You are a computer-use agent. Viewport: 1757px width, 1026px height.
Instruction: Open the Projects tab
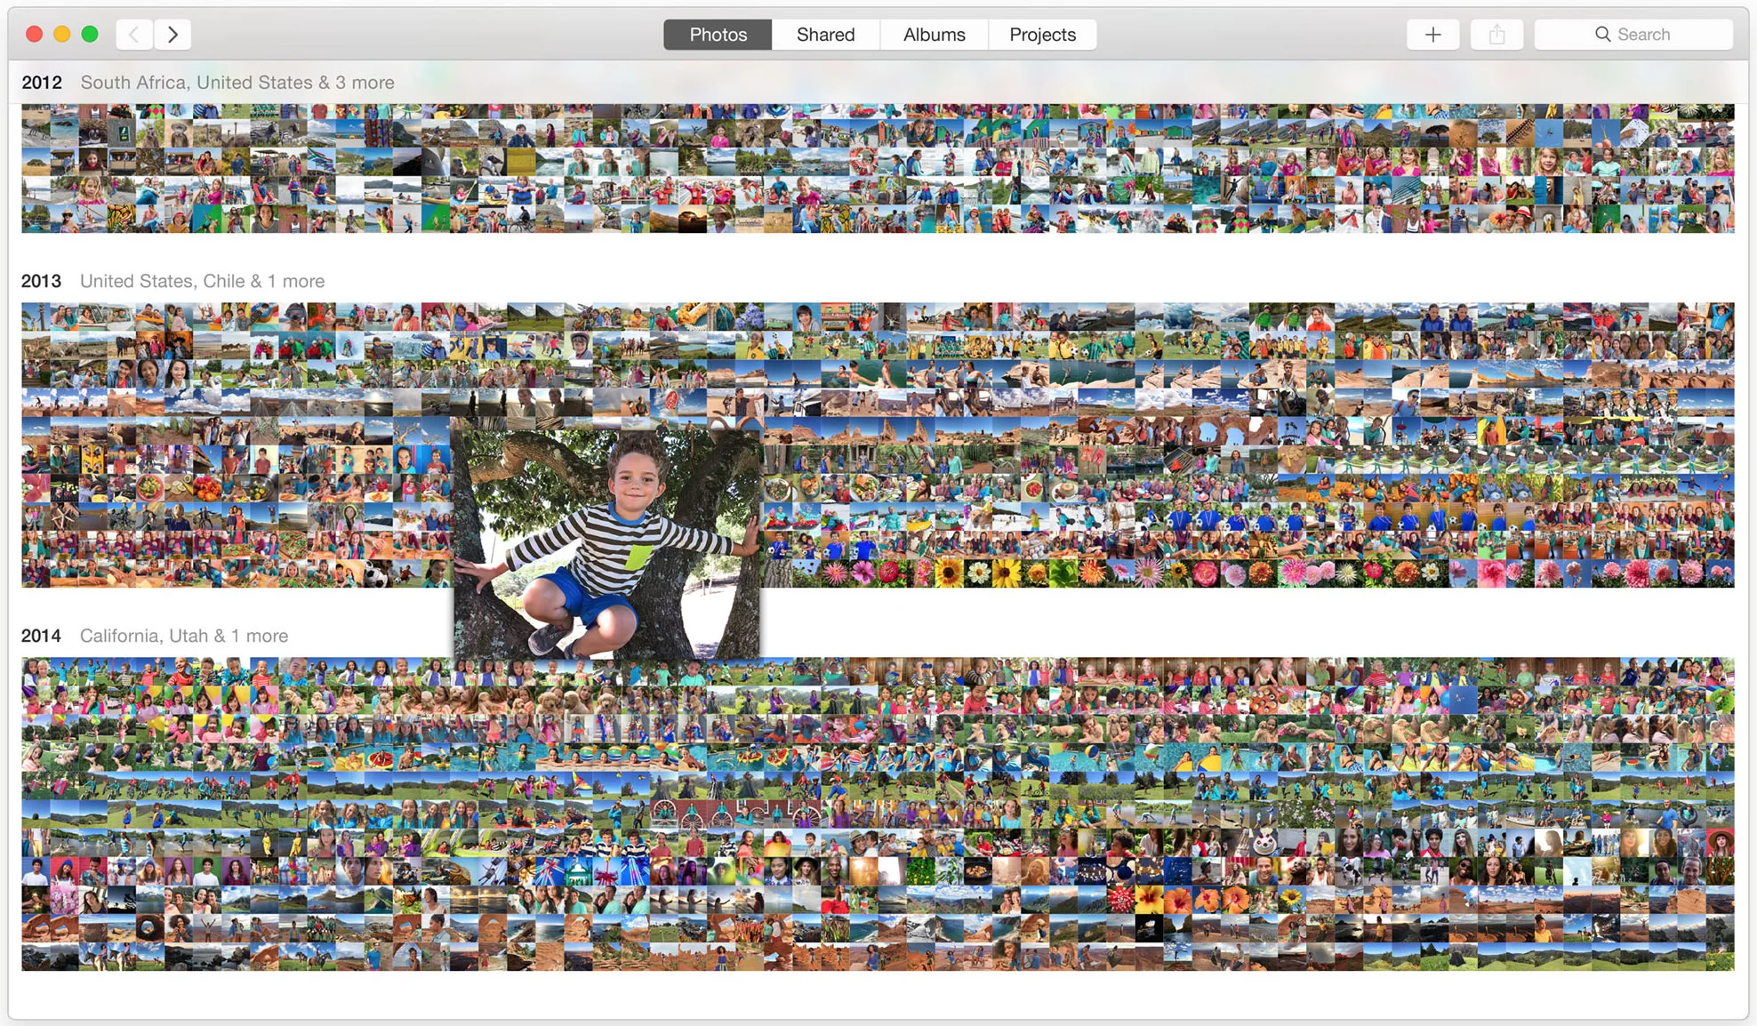[x=1042, y=35]
